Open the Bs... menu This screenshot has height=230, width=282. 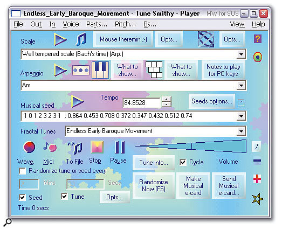coord(150,24)
